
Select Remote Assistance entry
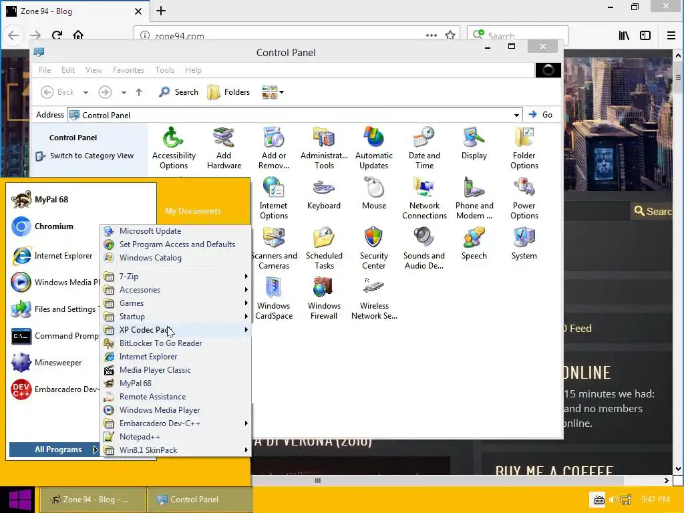[x=176, y=397]
